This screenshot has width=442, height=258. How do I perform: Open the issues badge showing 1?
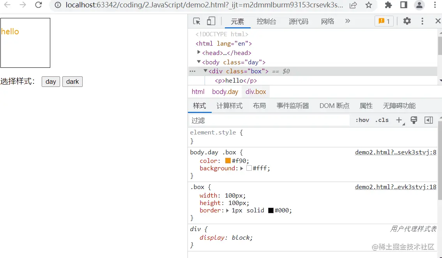tap(384, 21)
